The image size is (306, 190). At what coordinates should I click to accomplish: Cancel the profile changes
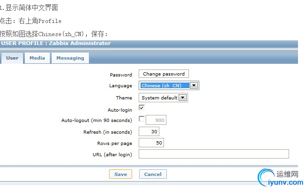click(x=153, y=174)
